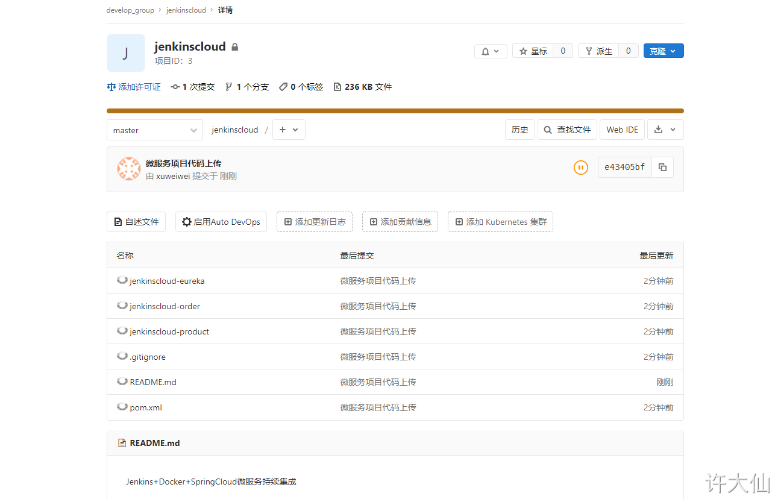Open last commit link in pom.xml row
Screen dimensions: 775x499
tap(378, 407)
